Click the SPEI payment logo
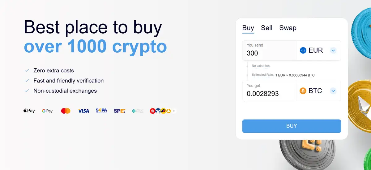The image size is (371, 170). (119, 111)
